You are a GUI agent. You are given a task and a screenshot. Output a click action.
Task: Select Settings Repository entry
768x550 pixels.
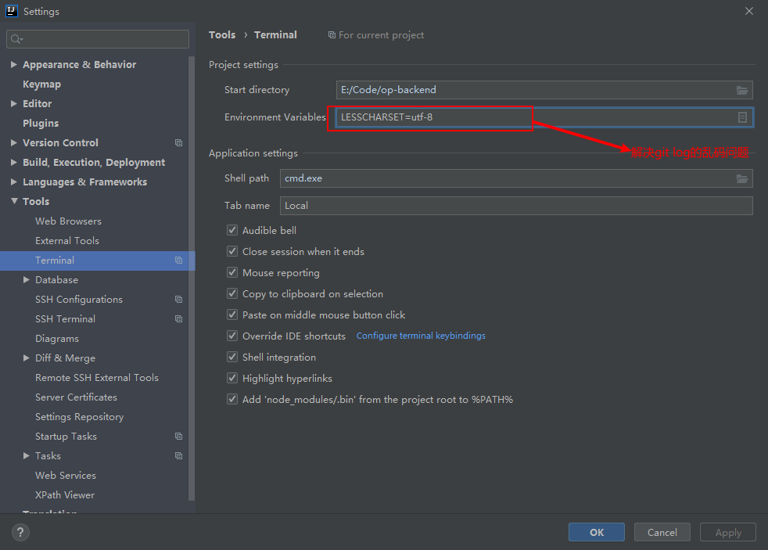pos(79,417)
